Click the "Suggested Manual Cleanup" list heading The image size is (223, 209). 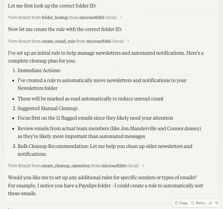tap(48, 108)
